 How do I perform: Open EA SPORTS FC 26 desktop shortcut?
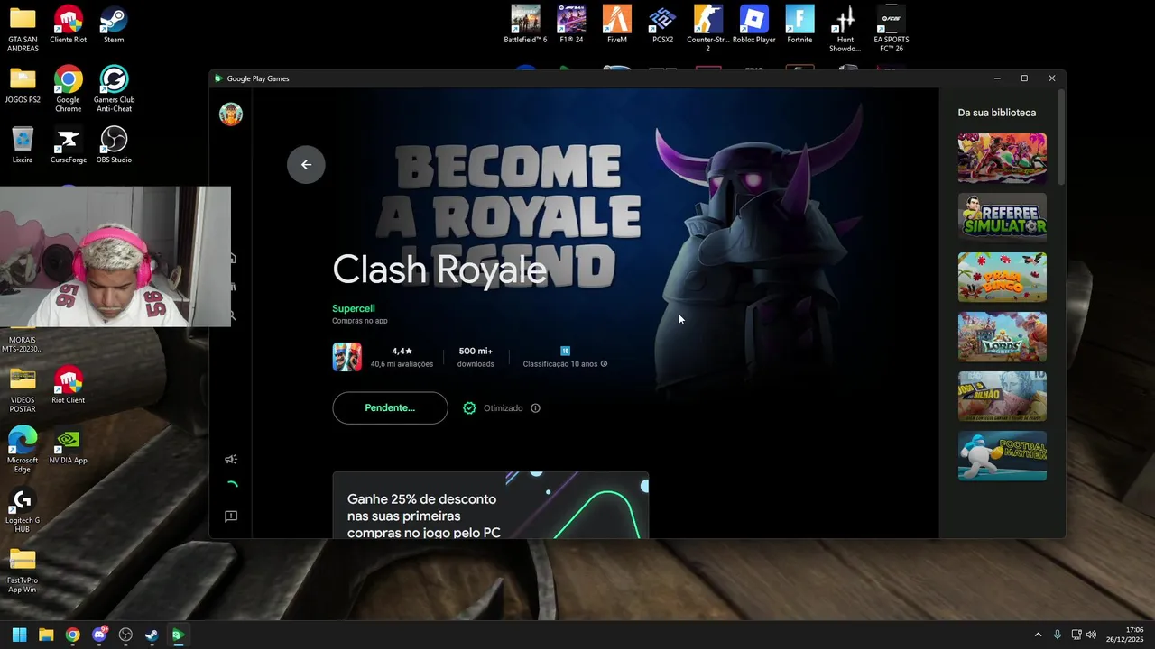click(891, 29)
